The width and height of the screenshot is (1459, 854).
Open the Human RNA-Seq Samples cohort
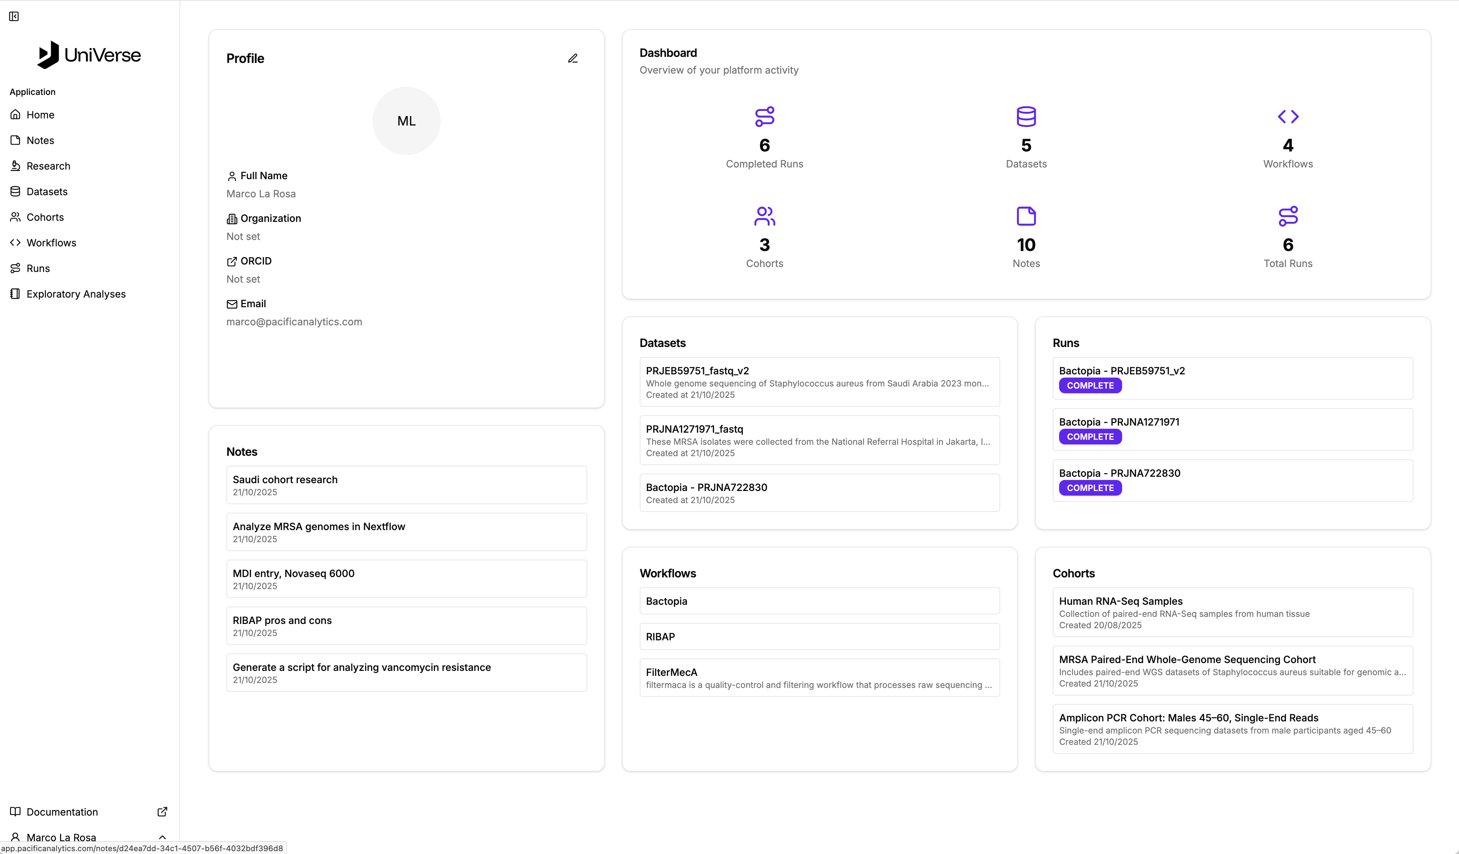pyautogui.click(x=1232, y=612)
